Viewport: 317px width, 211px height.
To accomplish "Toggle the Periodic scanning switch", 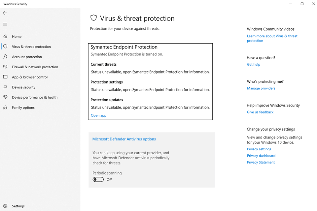I will pos(98,179).
